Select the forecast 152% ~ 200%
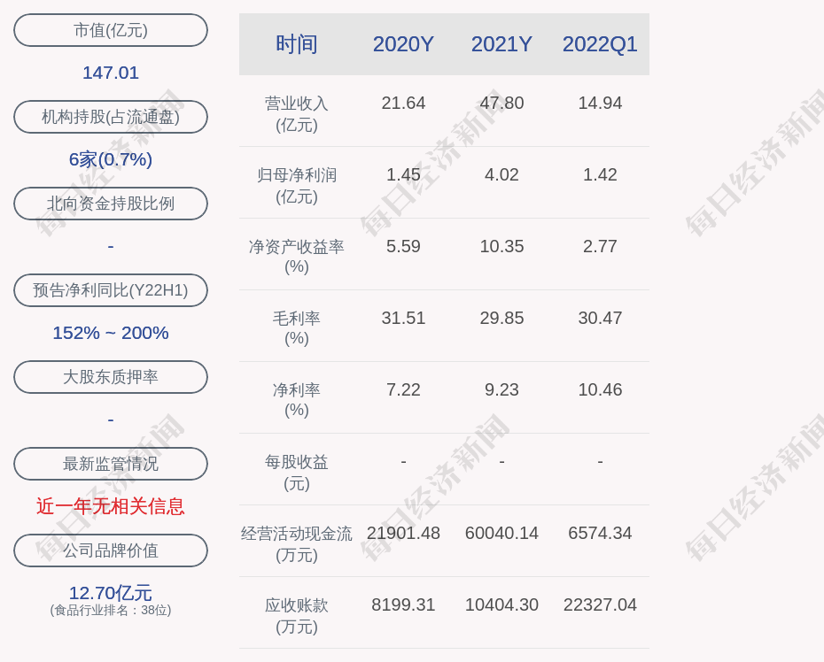824x662 pixels. (x=111, y=333)
